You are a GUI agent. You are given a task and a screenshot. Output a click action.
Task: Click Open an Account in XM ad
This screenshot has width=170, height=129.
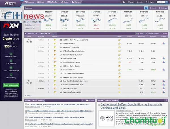tap(11, 85)
